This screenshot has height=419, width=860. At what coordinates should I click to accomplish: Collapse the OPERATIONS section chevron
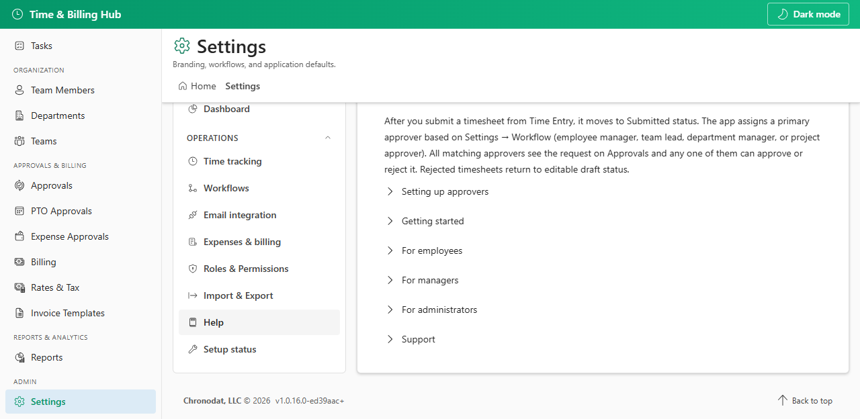click(328, 138)
